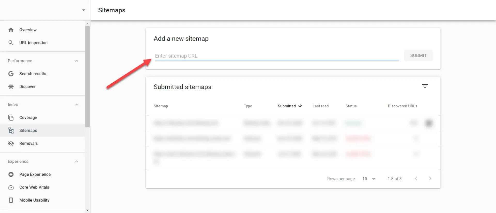Viewport: 496px width, 213px height.
Task: Click the Mobile Usability phone icon
Action: (x=11, y=200)
